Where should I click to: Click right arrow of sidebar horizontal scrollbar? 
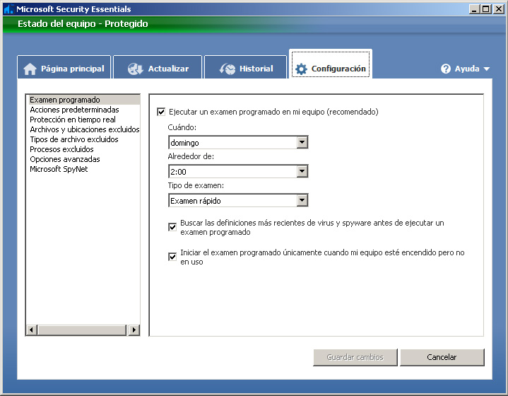[134, 330]
